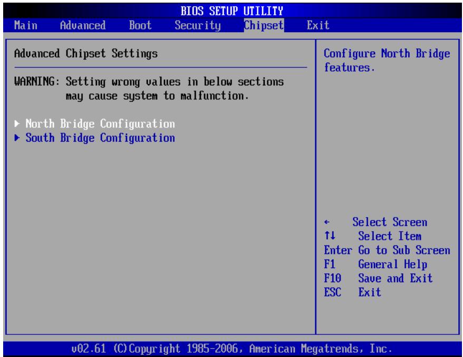Click the American Megatrends copyright line
Screen dimensions: 463x357
[x=232, y=349]
